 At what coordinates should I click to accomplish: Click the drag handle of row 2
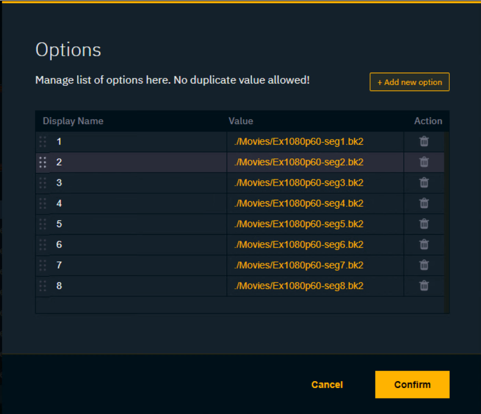[43, 162]
